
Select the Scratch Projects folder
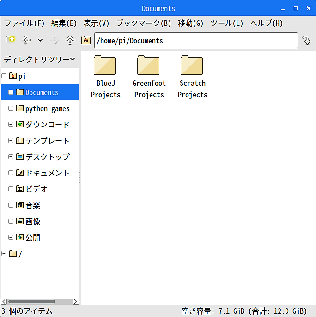point(192,77)
